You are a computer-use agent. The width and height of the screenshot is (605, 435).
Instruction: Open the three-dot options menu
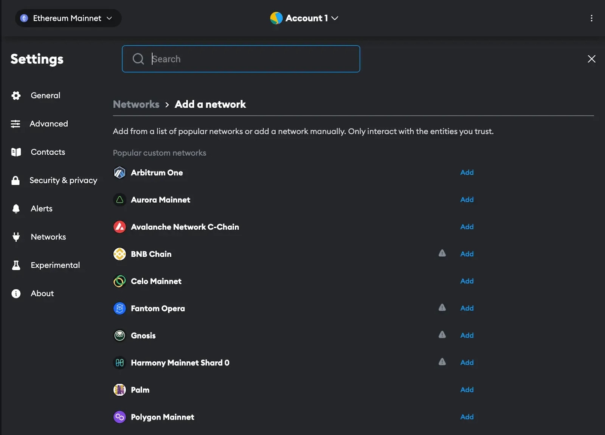coord(591,18)
